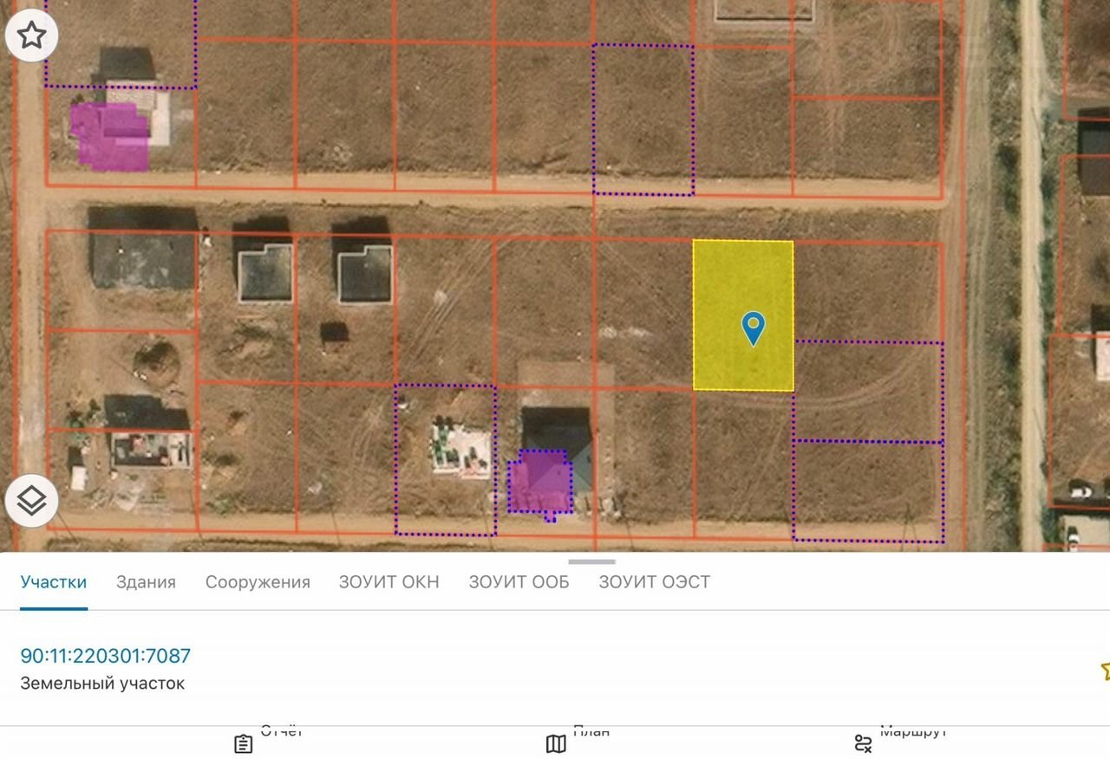Click the magenta building near bottom center
This screenshot has height=759, width=1110.
click(x=539, y=483)
